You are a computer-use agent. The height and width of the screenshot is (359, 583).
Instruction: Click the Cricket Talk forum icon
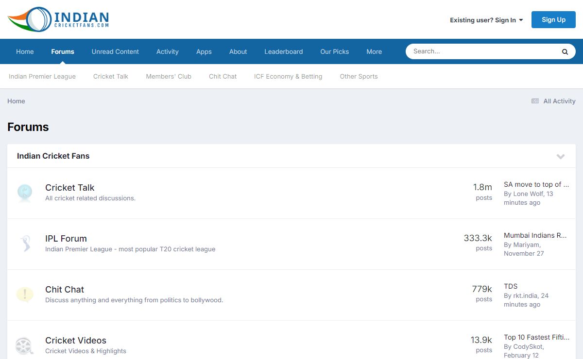25,193
